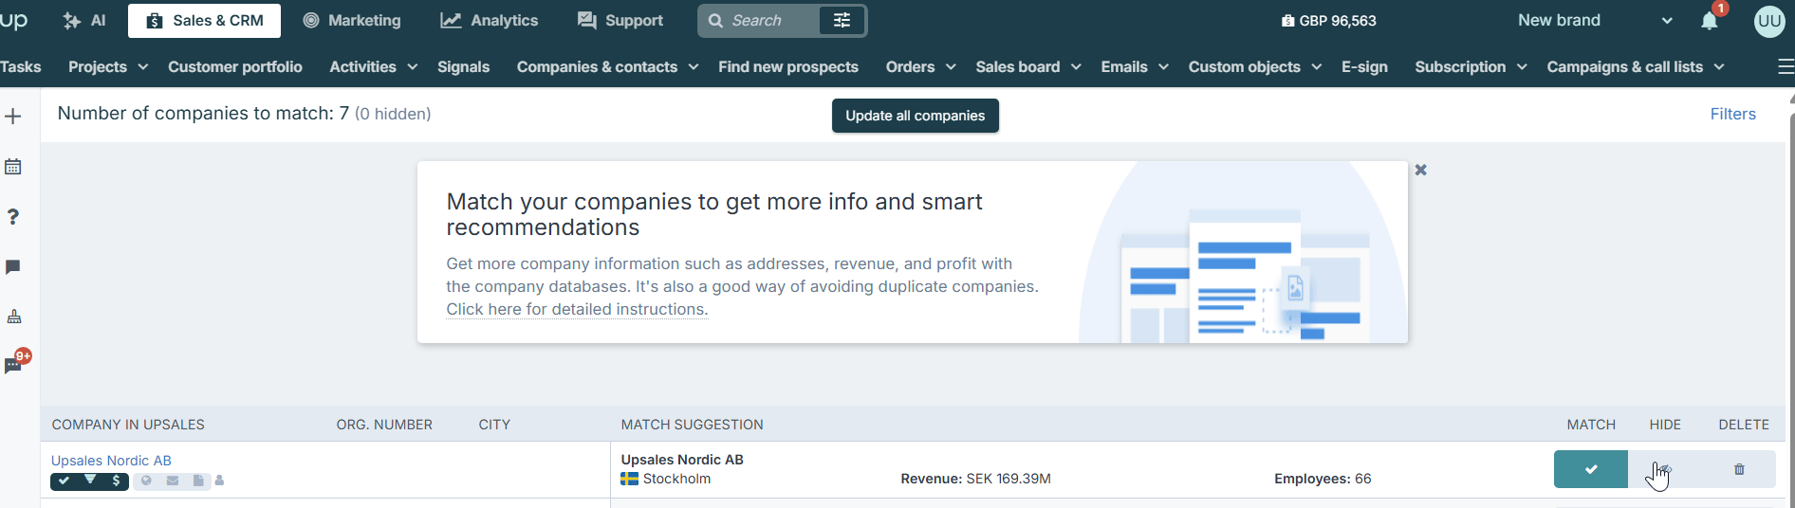The height and width of the screenshot is (508, 1795).
Task: Click the CITY column header
Action: click(x=494, y=425)
